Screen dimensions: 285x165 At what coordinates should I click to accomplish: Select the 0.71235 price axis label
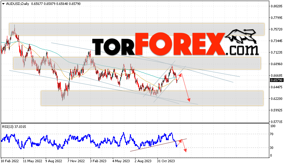pyautogui.click(x=277, y=53)
